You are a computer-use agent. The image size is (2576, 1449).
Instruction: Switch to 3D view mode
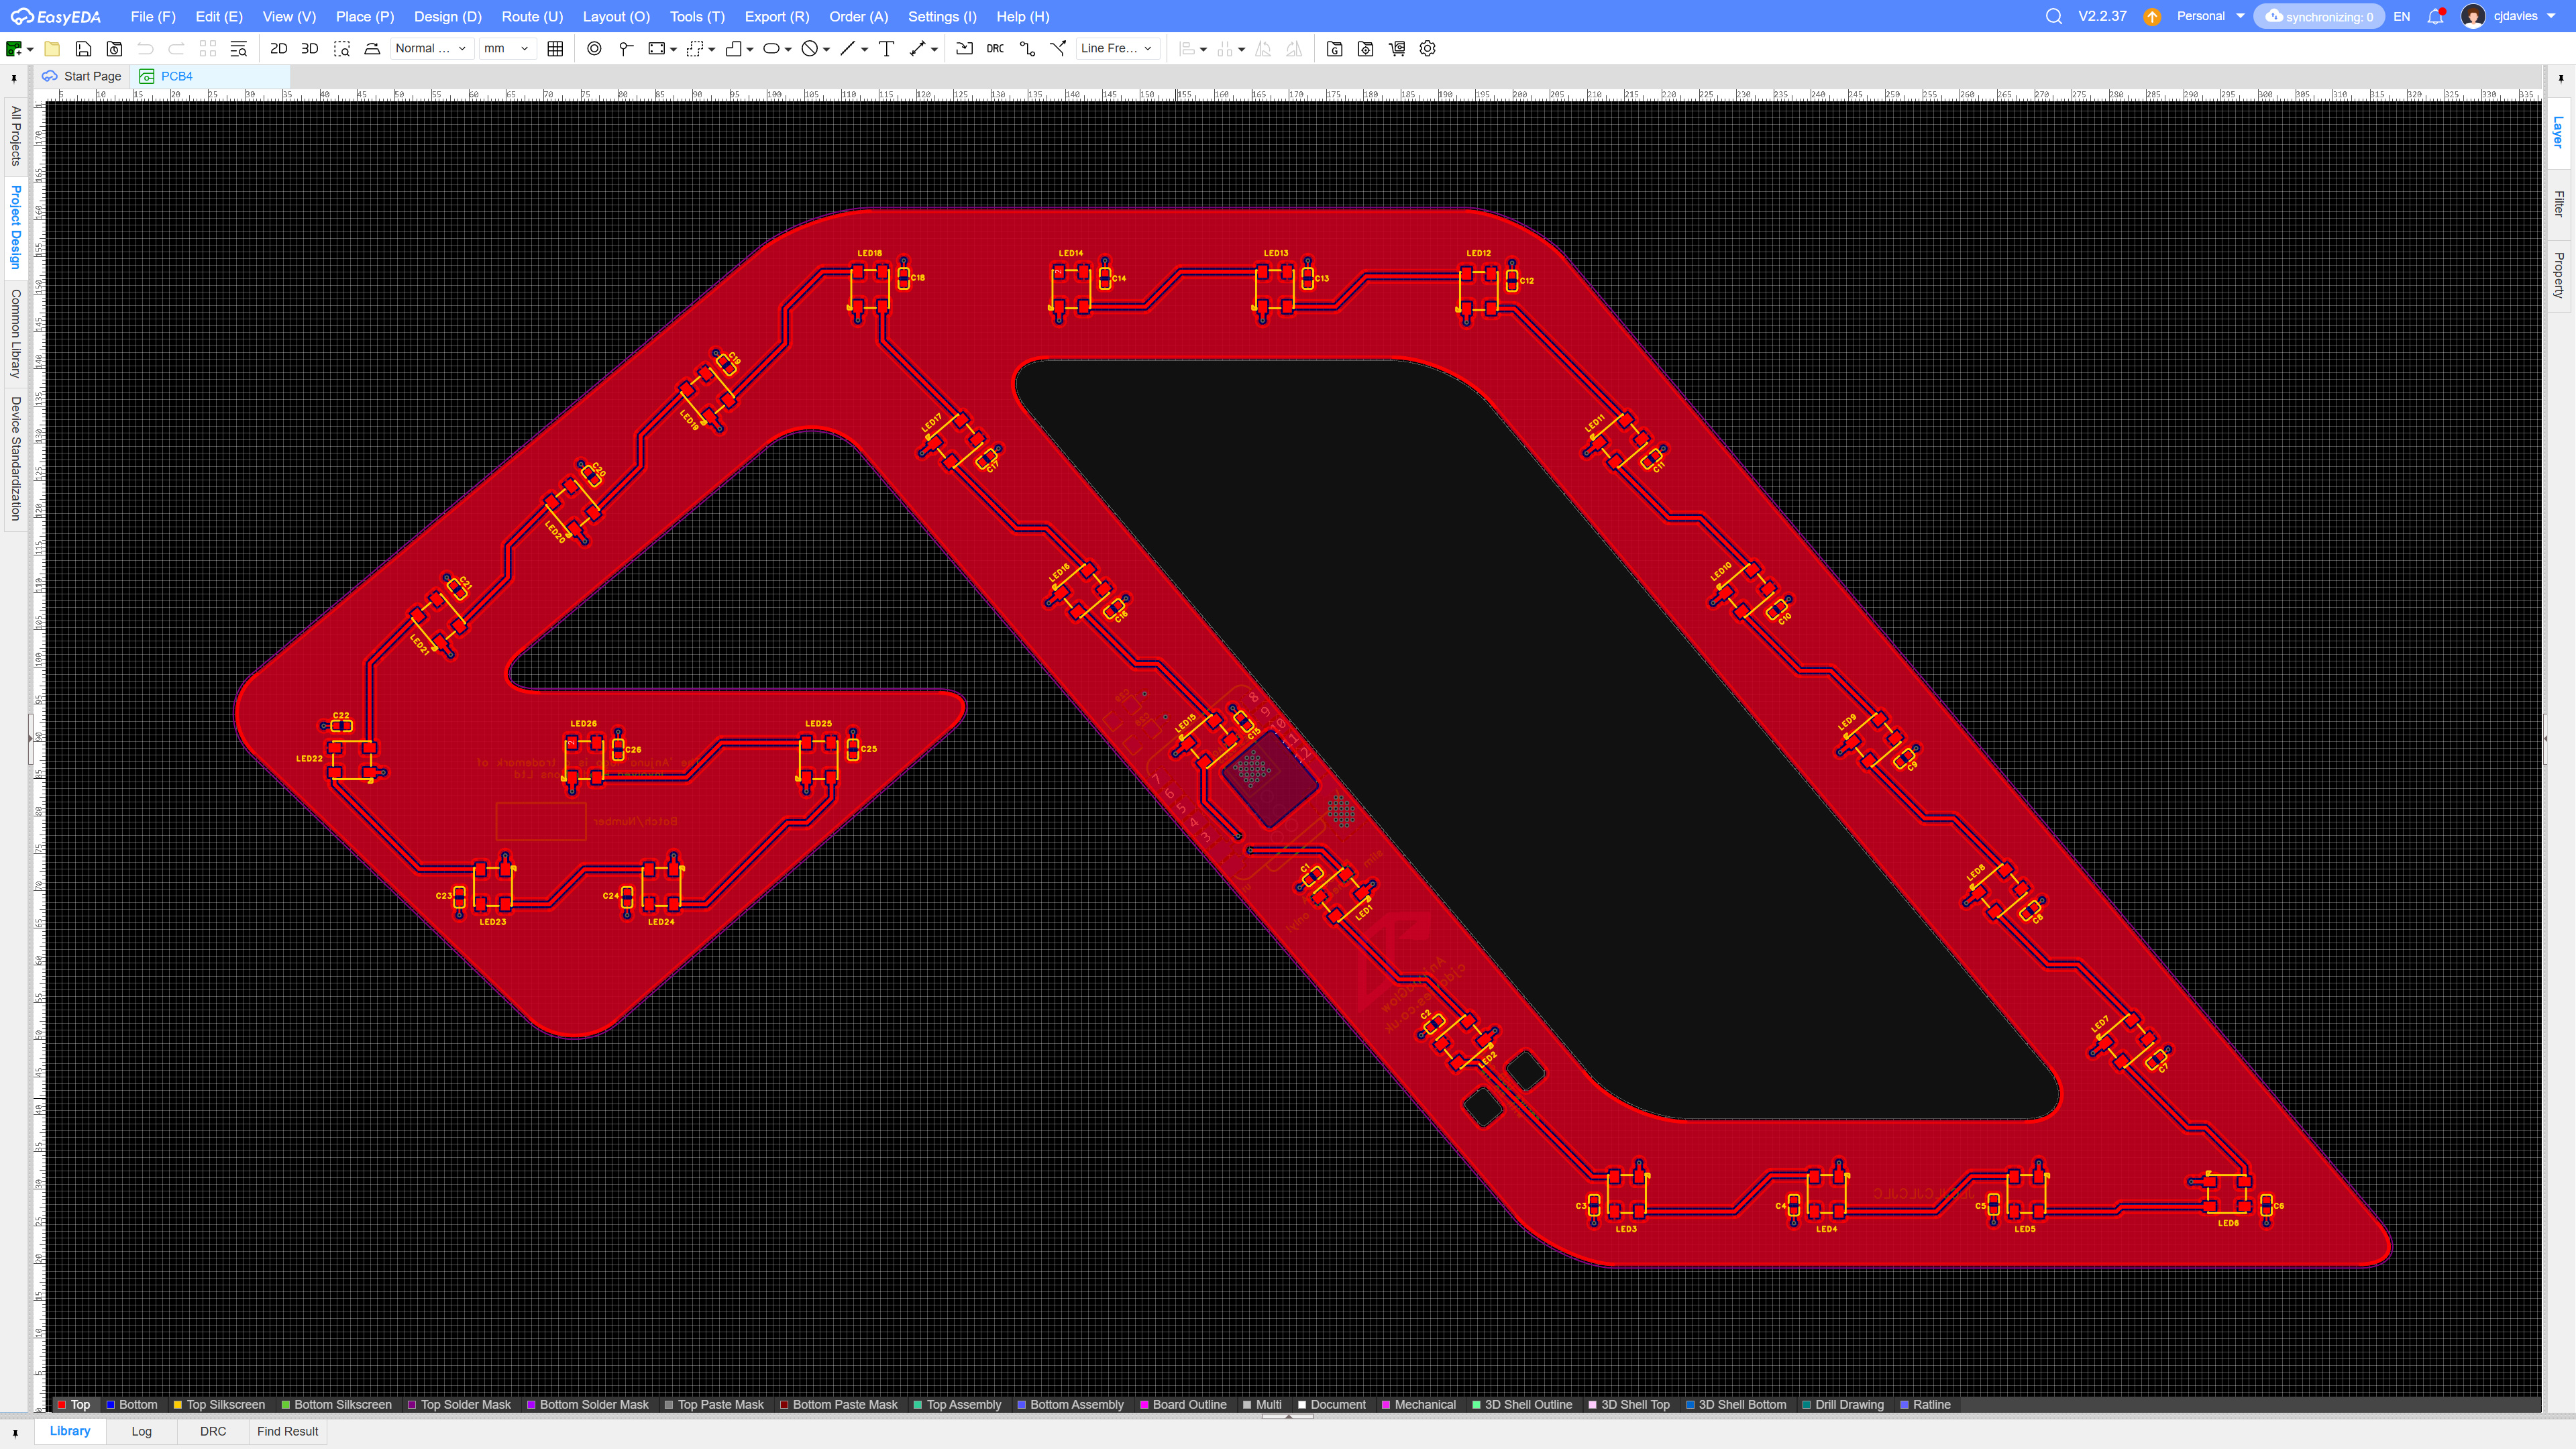pos(310,48)
